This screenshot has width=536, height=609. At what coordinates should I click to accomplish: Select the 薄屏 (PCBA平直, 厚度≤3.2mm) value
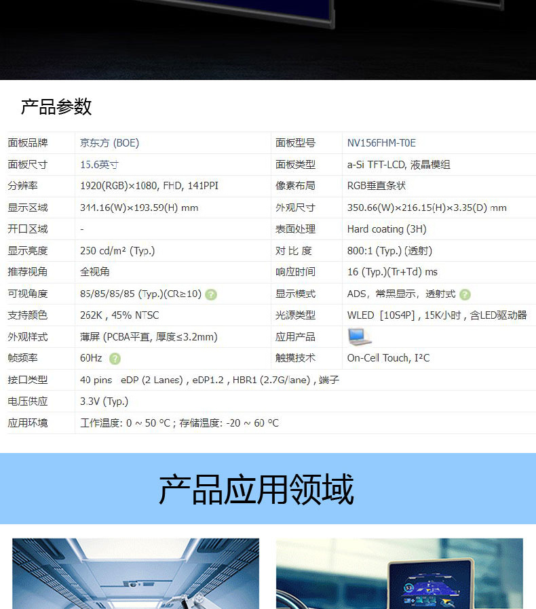coord(149,337)
